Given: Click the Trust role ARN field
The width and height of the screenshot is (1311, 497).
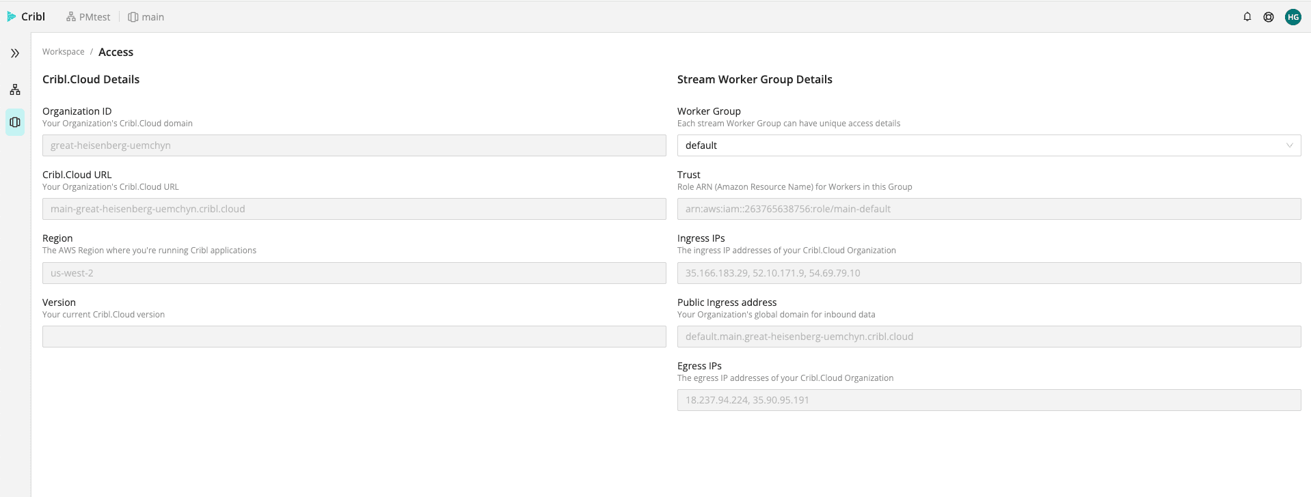Looking at the screenshot, I should point(988,209).
